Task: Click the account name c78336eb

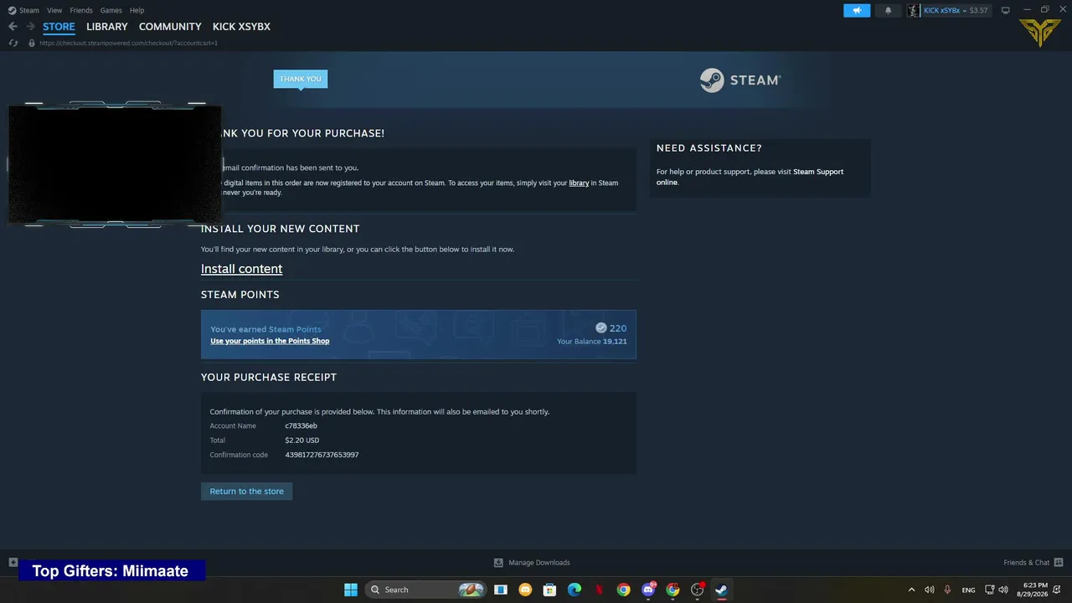Action: [301, 426]
